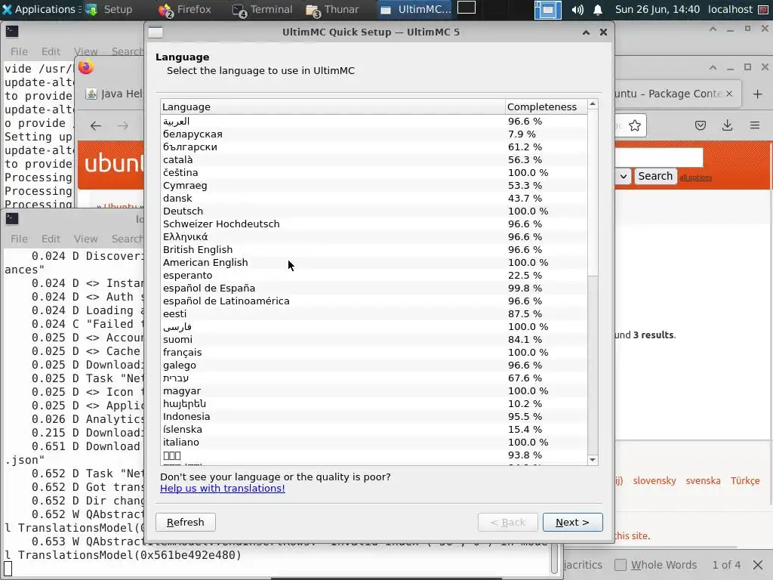The height and width of the screenshot is (580, 773).
Task: Select the dansk language row
Action: point(374,199)
